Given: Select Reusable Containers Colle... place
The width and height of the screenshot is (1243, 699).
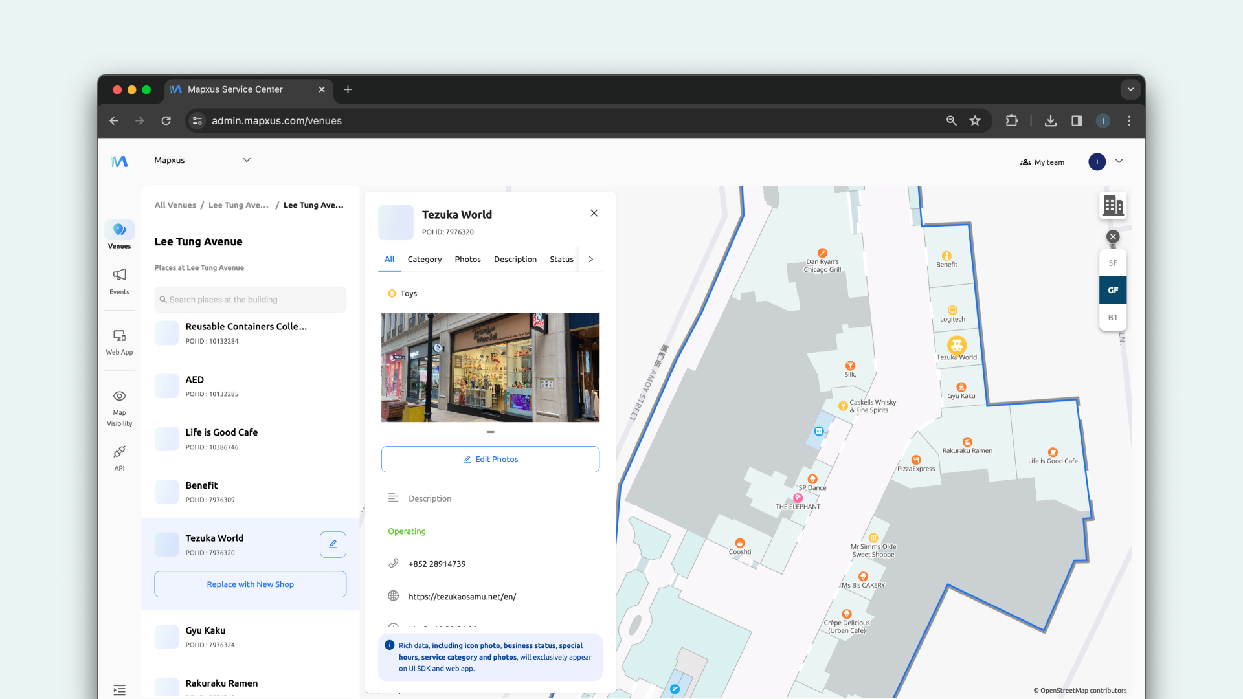Looking at the screenshot, I should click(251, 333).
